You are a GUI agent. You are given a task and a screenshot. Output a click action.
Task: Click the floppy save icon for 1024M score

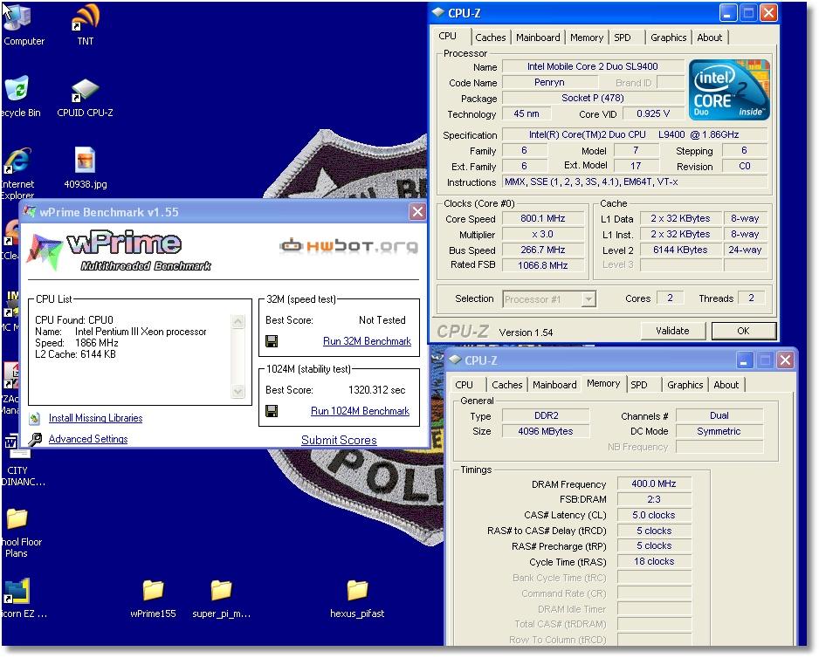[x=272, y=412]
